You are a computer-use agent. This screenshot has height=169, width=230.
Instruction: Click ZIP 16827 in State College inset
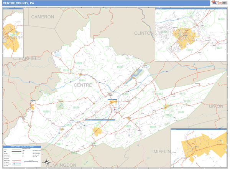(x=219, y=48)
